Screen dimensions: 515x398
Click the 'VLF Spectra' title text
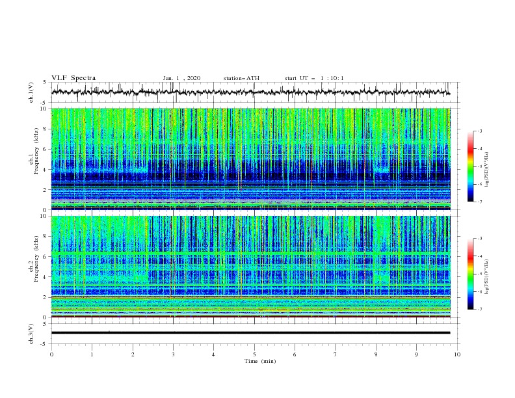(73, 78)
